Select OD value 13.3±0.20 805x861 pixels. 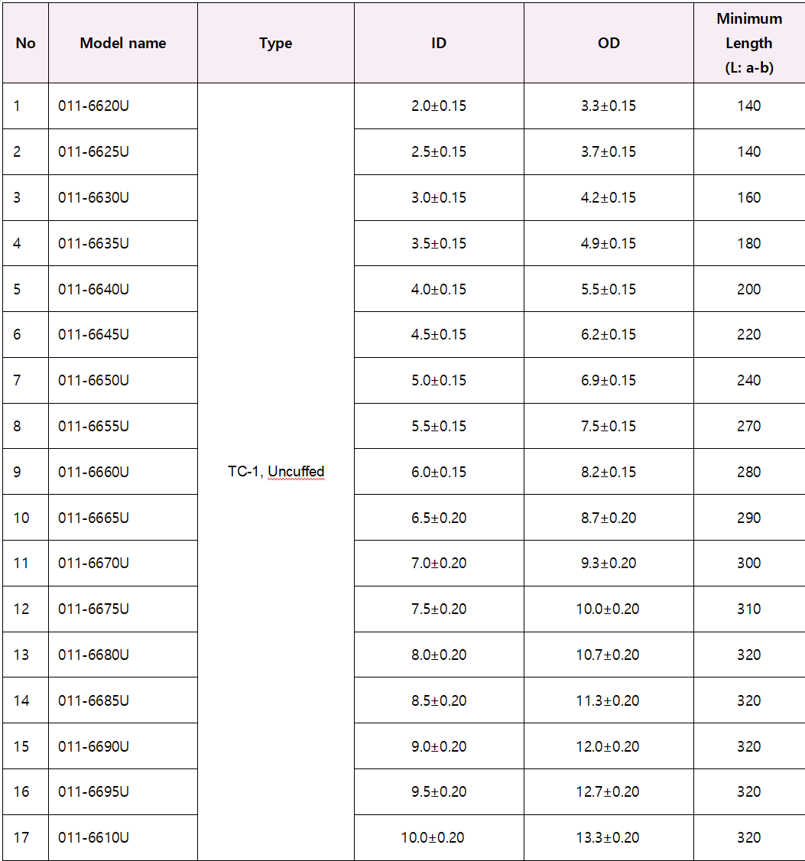608,837
